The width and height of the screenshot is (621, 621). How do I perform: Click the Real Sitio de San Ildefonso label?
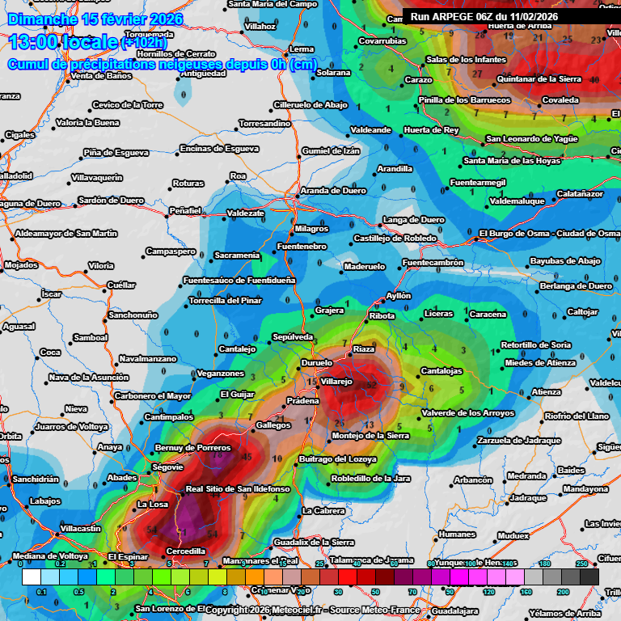point(238,489)
